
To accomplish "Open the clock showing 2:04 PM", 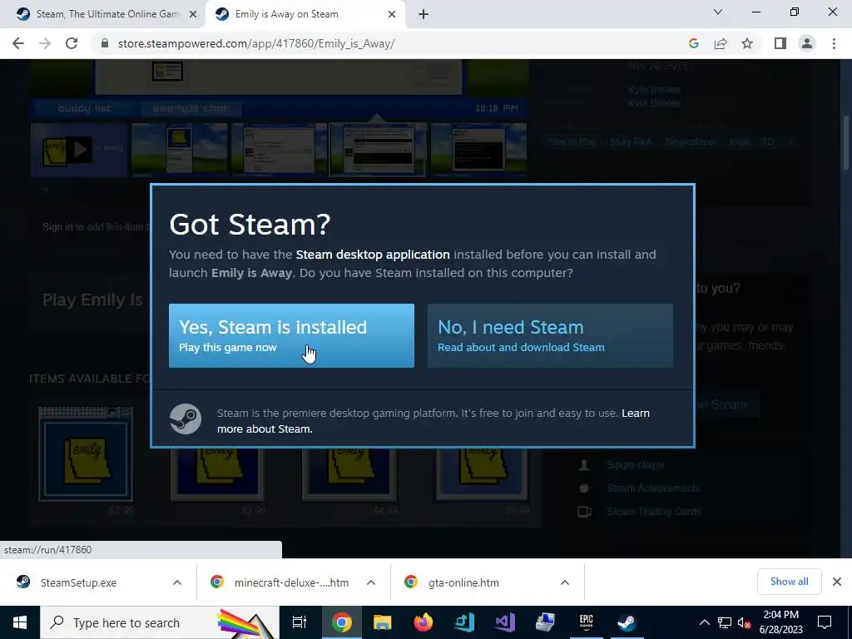I will pos(780,622).
